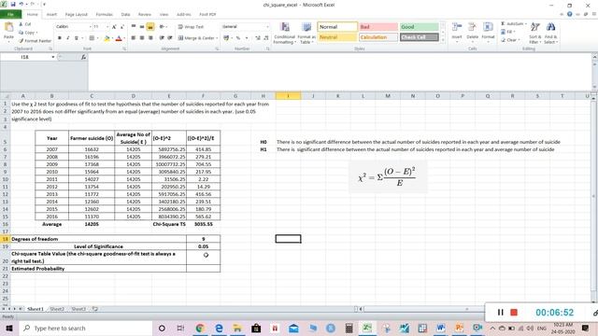
Task: Open the File tab
Action: click(10, 14)
